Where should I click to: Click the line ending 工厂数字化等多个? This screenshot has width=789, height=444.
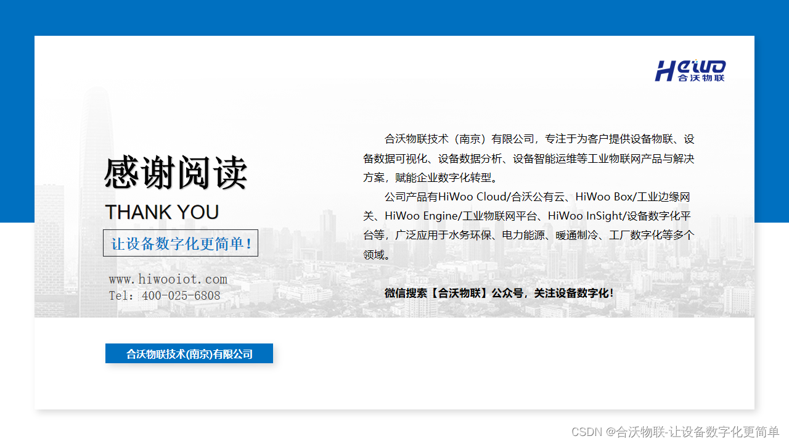click(529, 235)
